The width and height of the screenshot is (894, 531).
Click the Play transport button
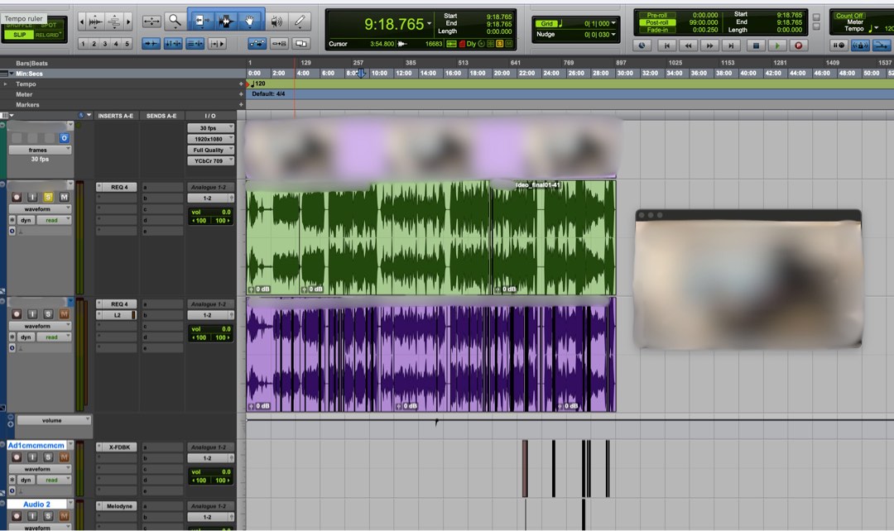click(x=777, y=45)
